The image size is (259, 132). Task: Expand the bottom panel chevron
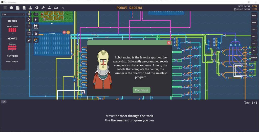coord(4,102)
